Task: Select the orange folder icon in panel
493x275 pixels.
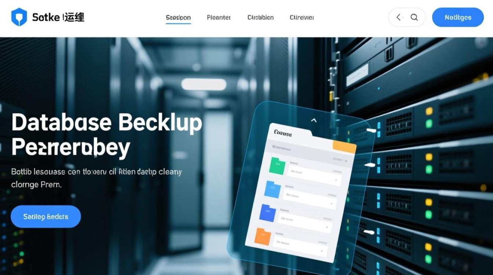Action: (x=263, y=237)
